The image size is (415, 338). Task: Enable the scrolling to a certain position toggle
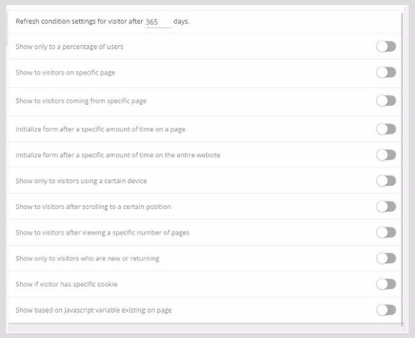click(386, 207)
